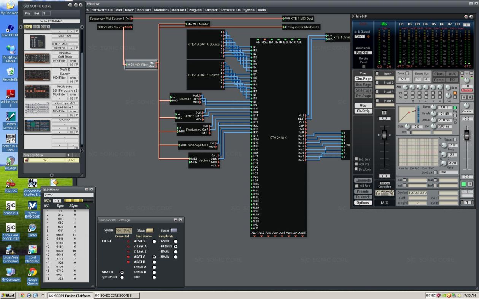Image resolution: width=479 pixels, height=299 pixels.
Task: Enable Kill Solo checkbox
Action: pos(356,186)
